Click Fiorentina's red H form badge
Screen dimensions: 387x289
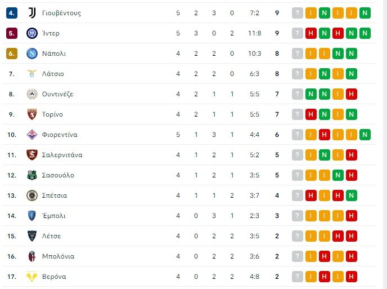coord(325,135)
